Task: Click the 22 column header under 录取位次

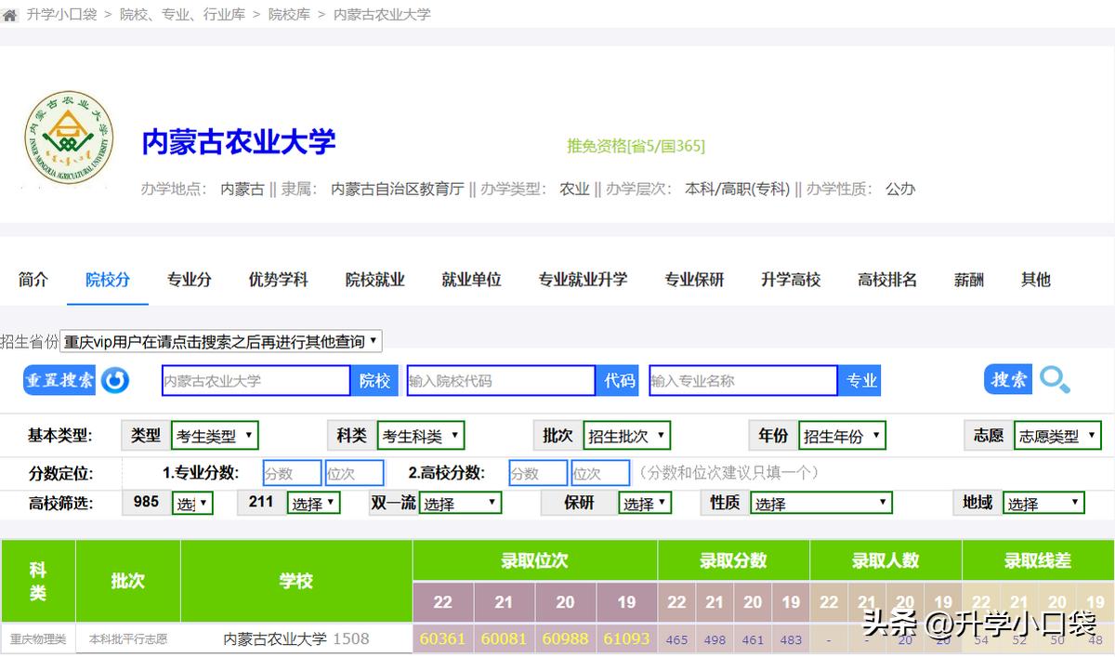Action: pos(443,602)
